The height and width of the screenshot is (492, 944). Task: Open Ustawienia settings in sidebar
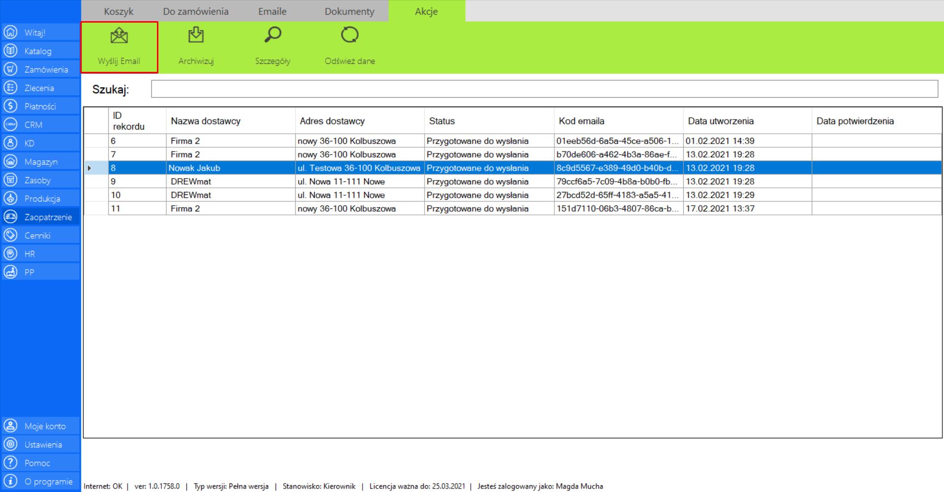point(43,445)
